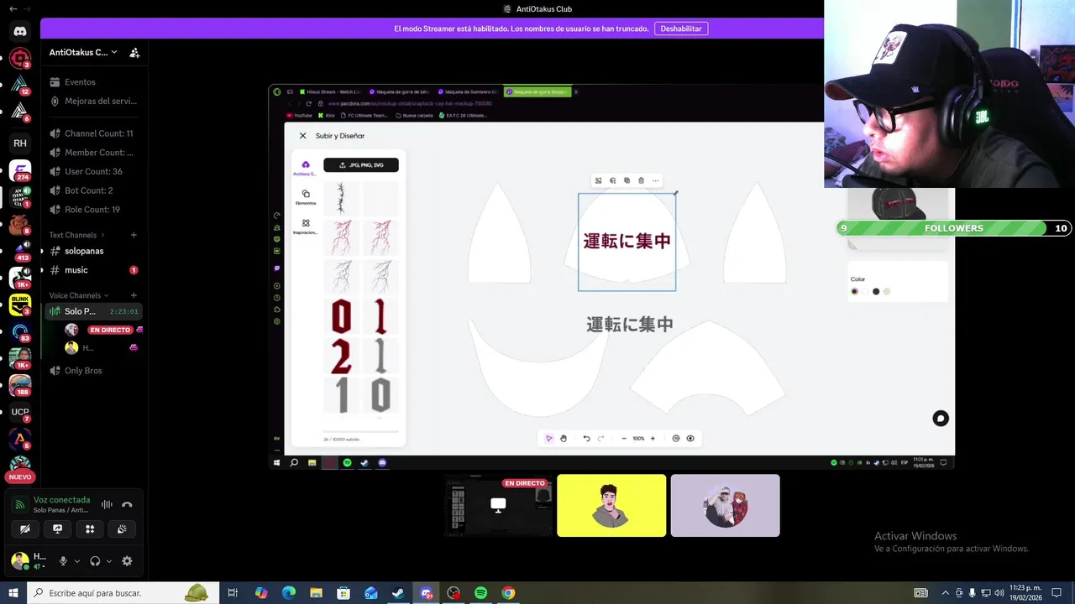This screenshot has width=1075, height=604.
Task: Focus the EN DIRECTO stream tile
Action: 498,506
